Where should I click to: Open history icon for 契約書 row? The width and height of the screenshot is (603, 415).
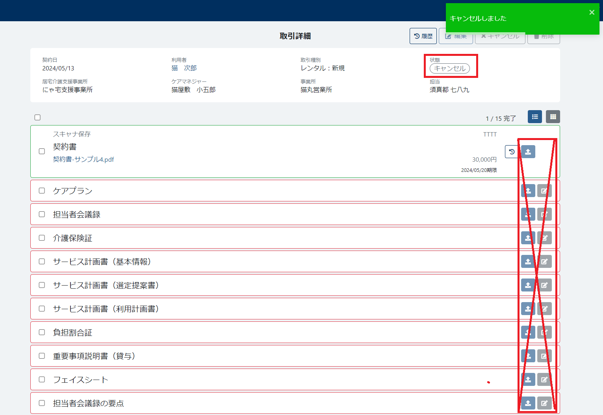pos(511,151)
